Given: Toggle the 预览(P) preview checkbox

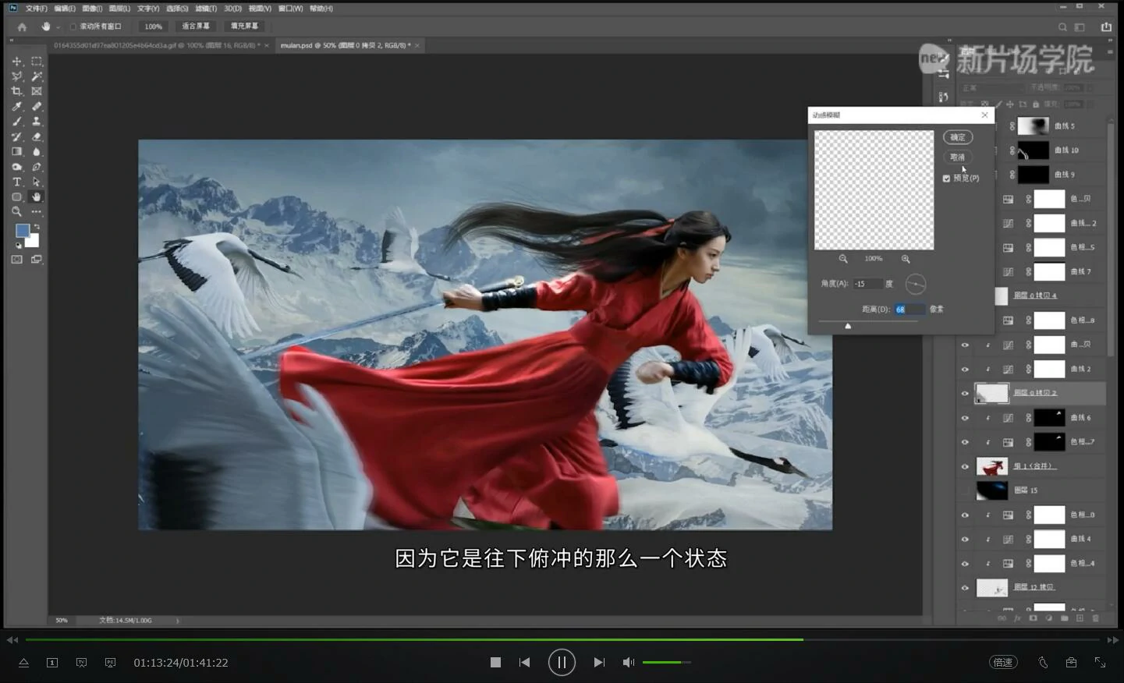Looking at the screenshot, I should pos(946,179).
